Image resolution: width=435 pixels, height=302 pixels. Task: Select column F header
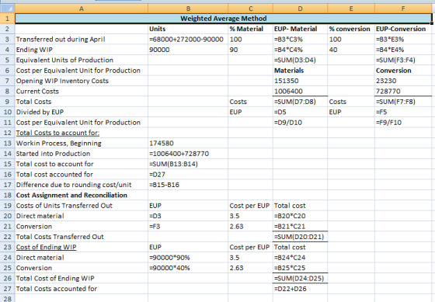click(403, 9)
